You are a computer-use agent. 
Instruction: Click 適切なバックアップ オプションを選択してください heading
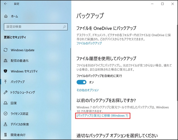[x=117, y=135]
